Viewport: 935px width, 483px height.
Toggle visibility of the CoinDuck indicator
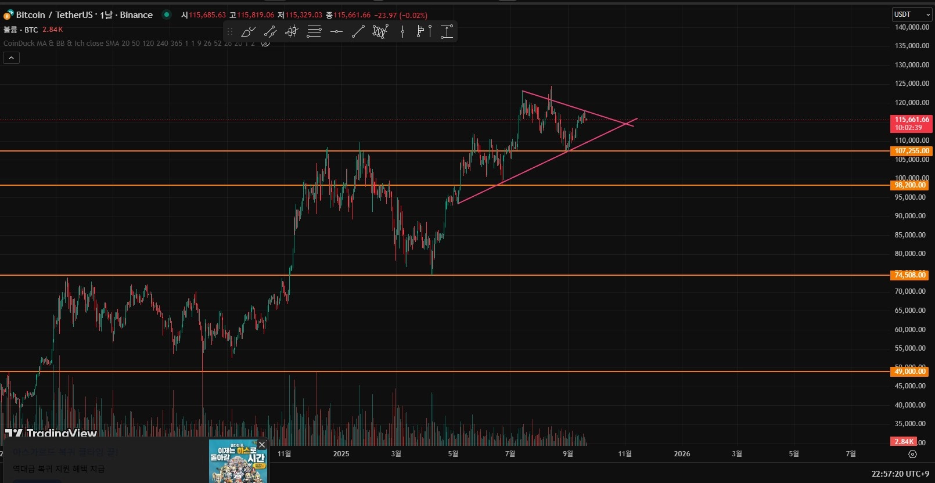[x=265, y=43]
